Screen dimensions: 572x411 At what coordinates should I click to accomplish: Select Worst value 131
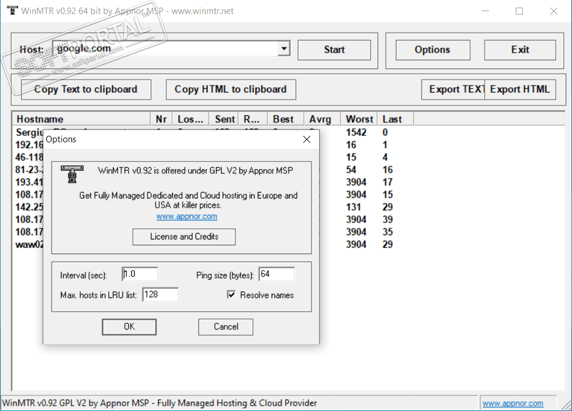click(354, 207)
